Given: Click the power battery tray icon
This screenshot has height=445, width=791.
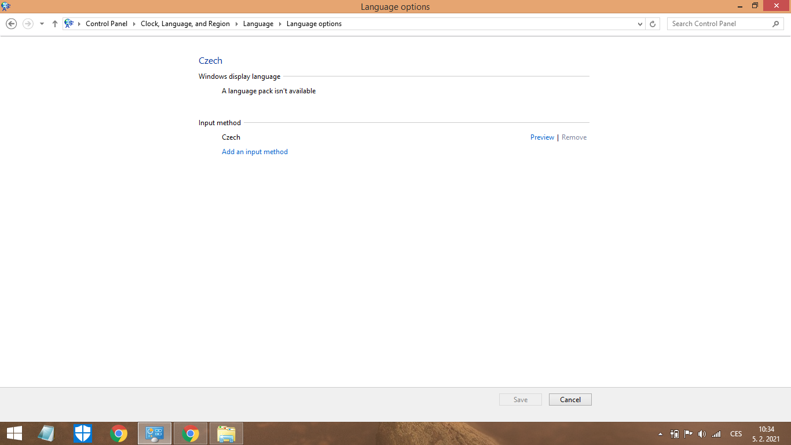Looking at the screenshot, I should [x=675, y=434].
